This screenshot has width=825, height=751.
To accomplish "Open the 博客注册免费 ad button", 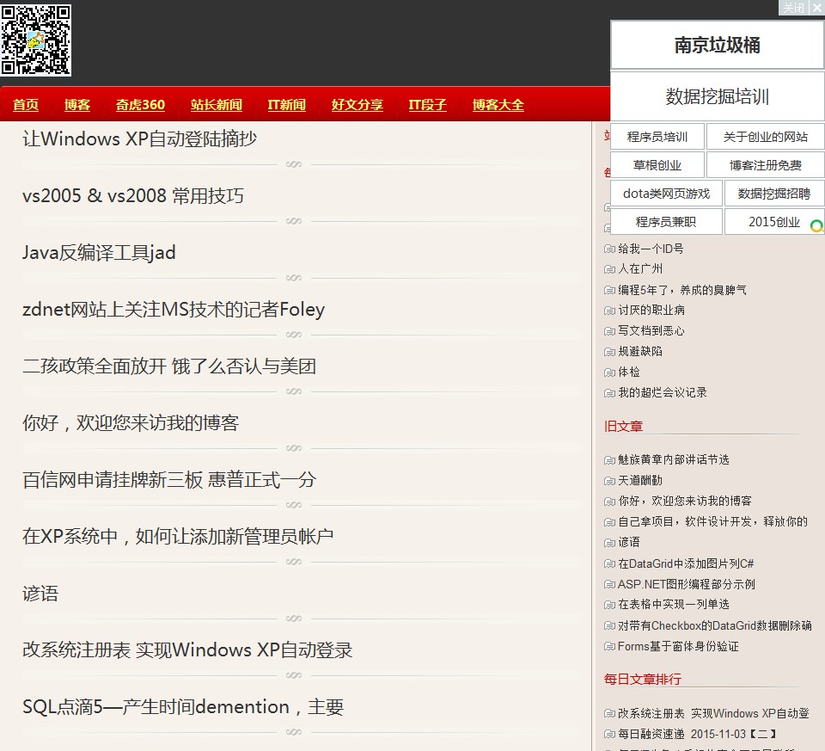I will [x=766, y=165].
